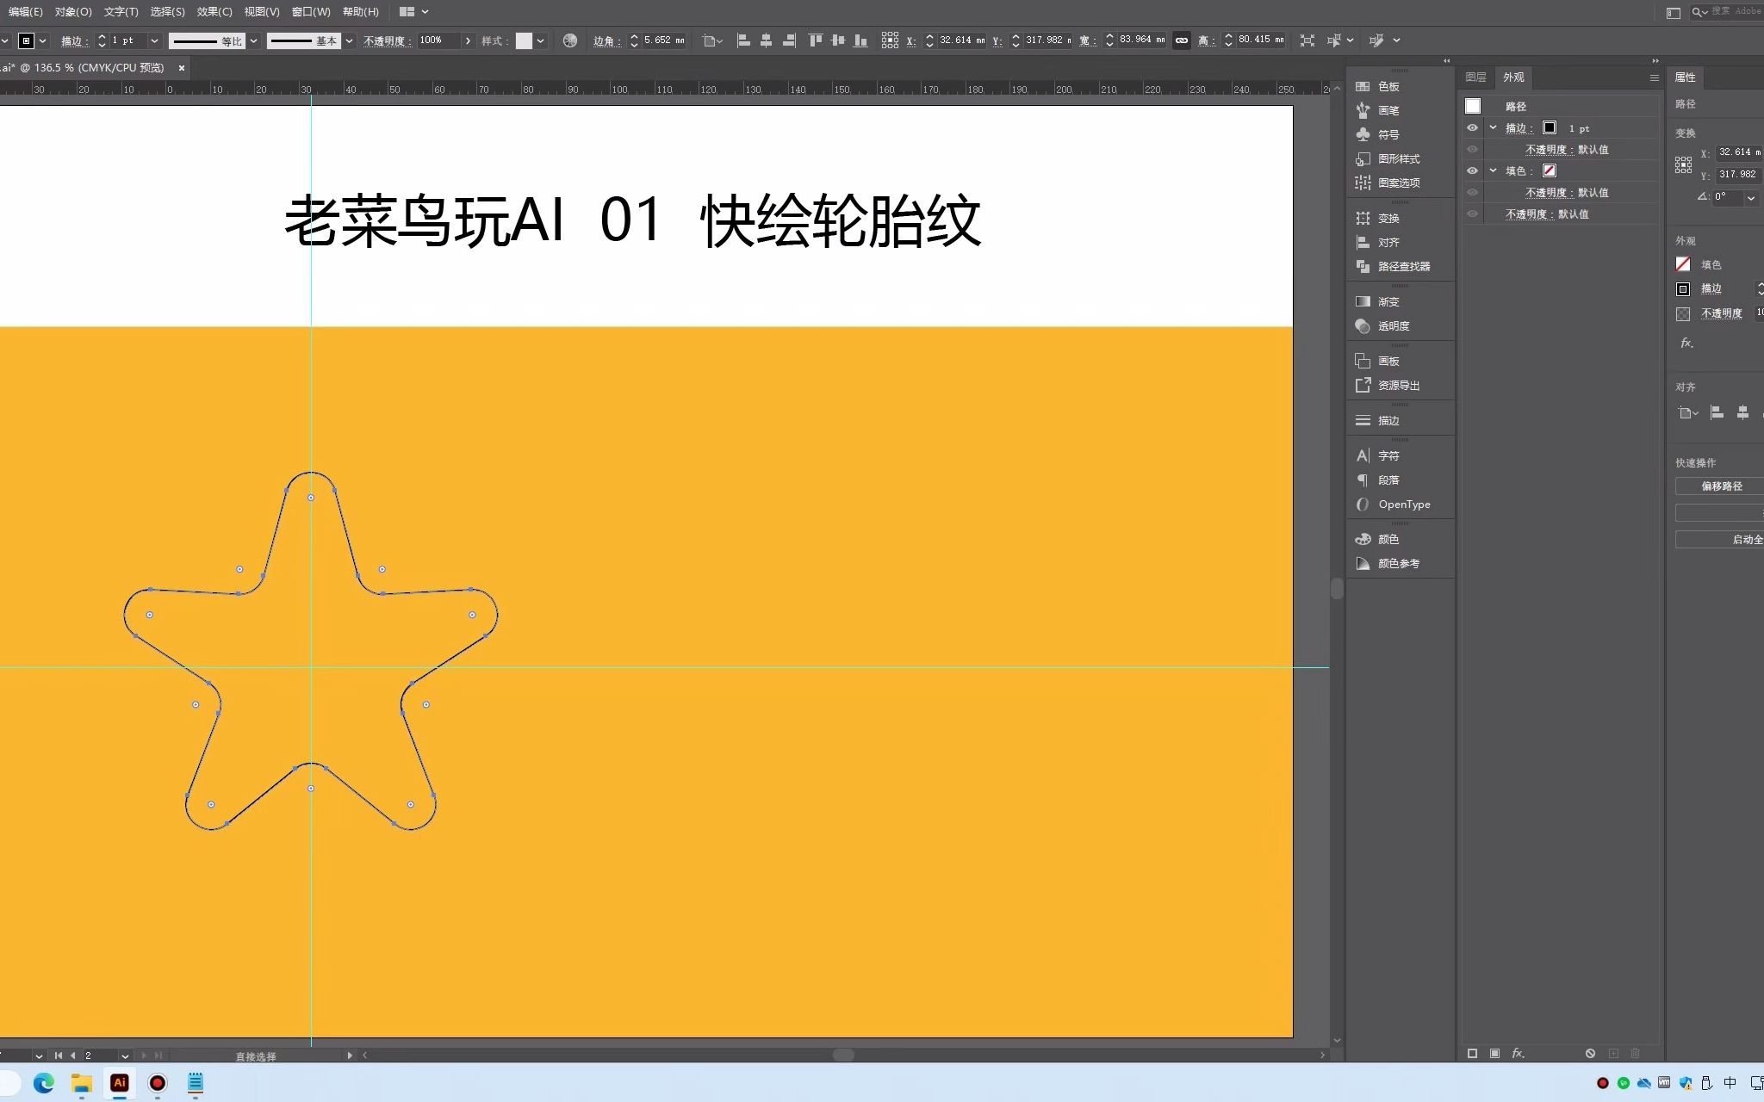
Task: Expand the 不透明度 100% arrow in control bar
Action: click(x=468, y=40)
